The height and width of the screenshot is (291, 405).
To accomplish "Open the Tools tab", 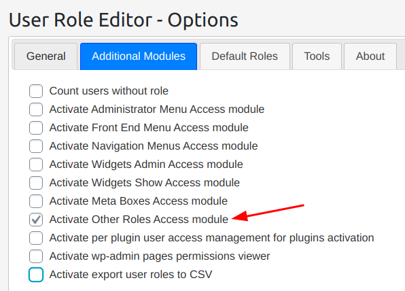I will 317,56.
